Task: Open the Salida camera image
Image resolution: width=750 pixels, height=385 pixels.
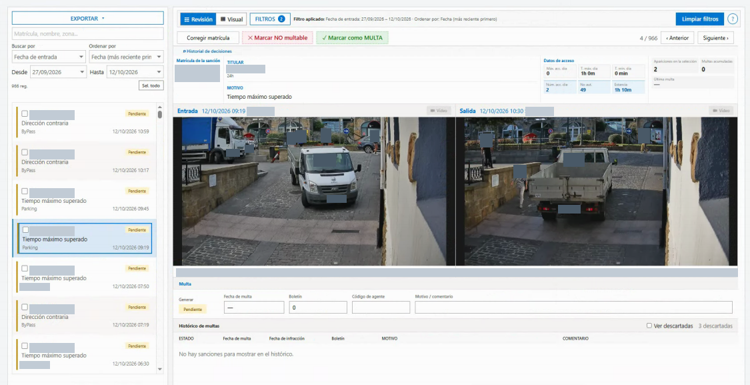Action: click(597, 191)
